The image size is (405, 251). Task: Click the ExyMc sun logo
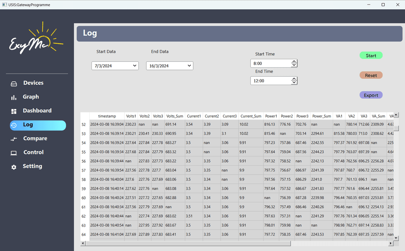36,40
